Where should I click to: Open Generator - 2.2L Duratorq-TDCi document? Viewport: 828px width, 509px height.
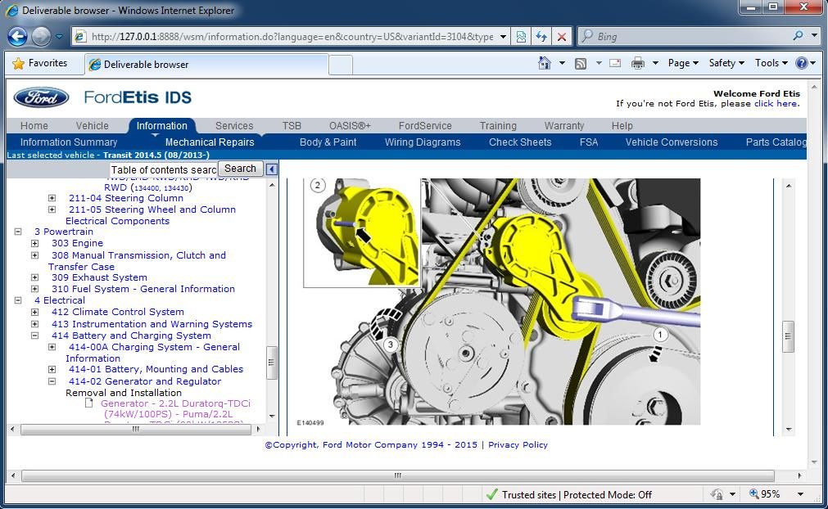point(175,409)
